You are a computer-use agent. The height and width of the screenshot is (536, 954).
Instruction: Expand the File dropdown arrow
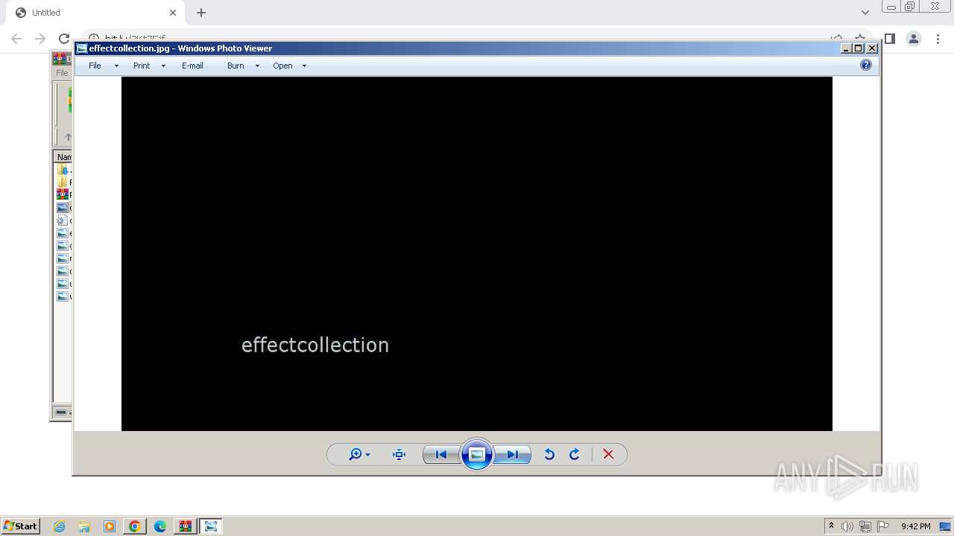116,66
